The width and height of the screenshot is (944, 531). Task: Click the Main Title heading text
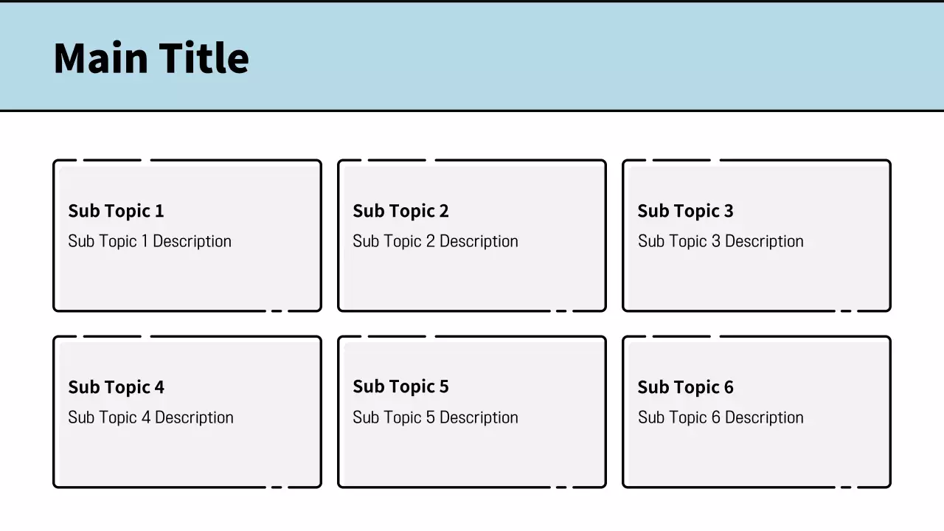[151, 58]
